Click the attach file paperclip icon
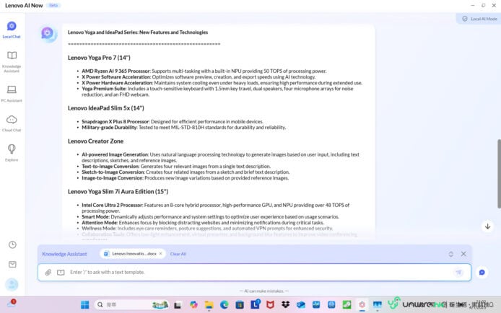501x313 pixels. pyautogui.click(x=48, y=272)
